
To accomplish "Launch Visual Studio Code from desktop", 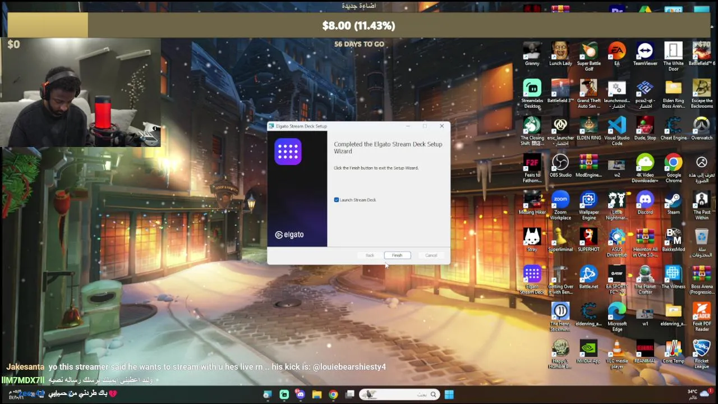I will [x=616, y=131].
